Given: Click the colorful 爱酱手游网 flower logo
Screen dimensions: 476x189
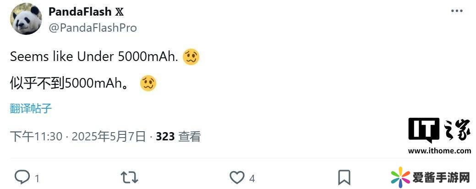Looking at the screenshot, I should [400, 177].
